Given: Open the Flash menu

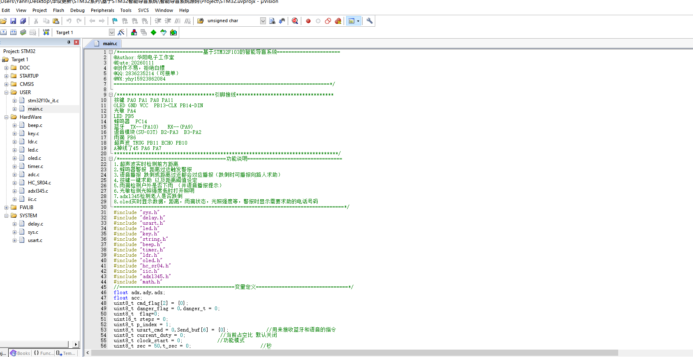Looking at the screenshot, I should [58, 10].
